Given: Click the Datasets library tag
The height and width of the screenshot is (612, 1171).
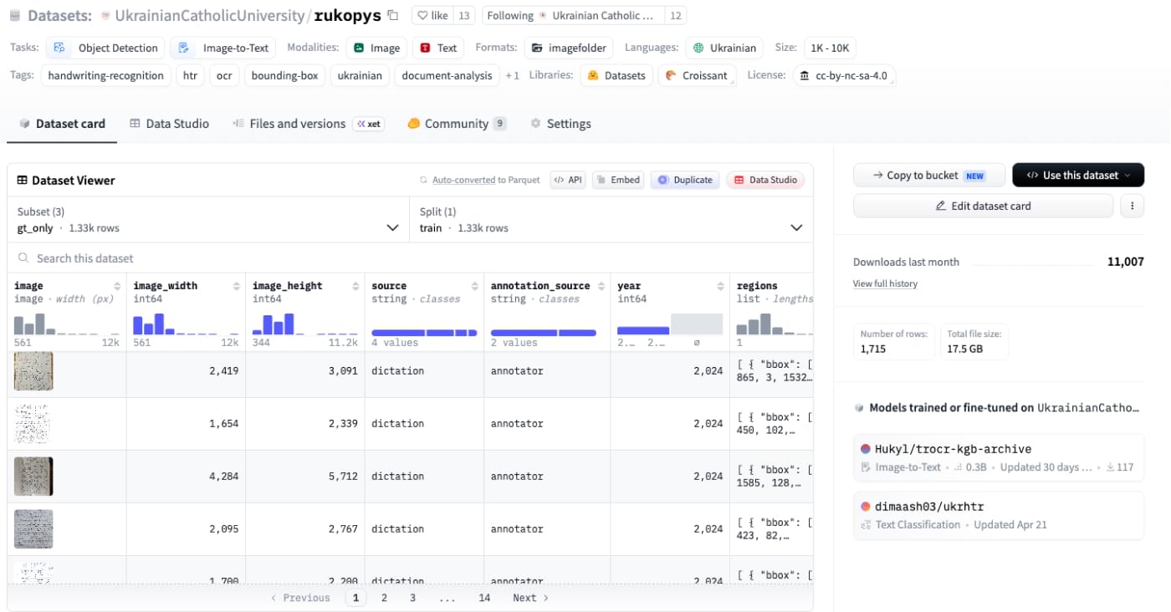Looking at the screenshot, I should point(616,75).
